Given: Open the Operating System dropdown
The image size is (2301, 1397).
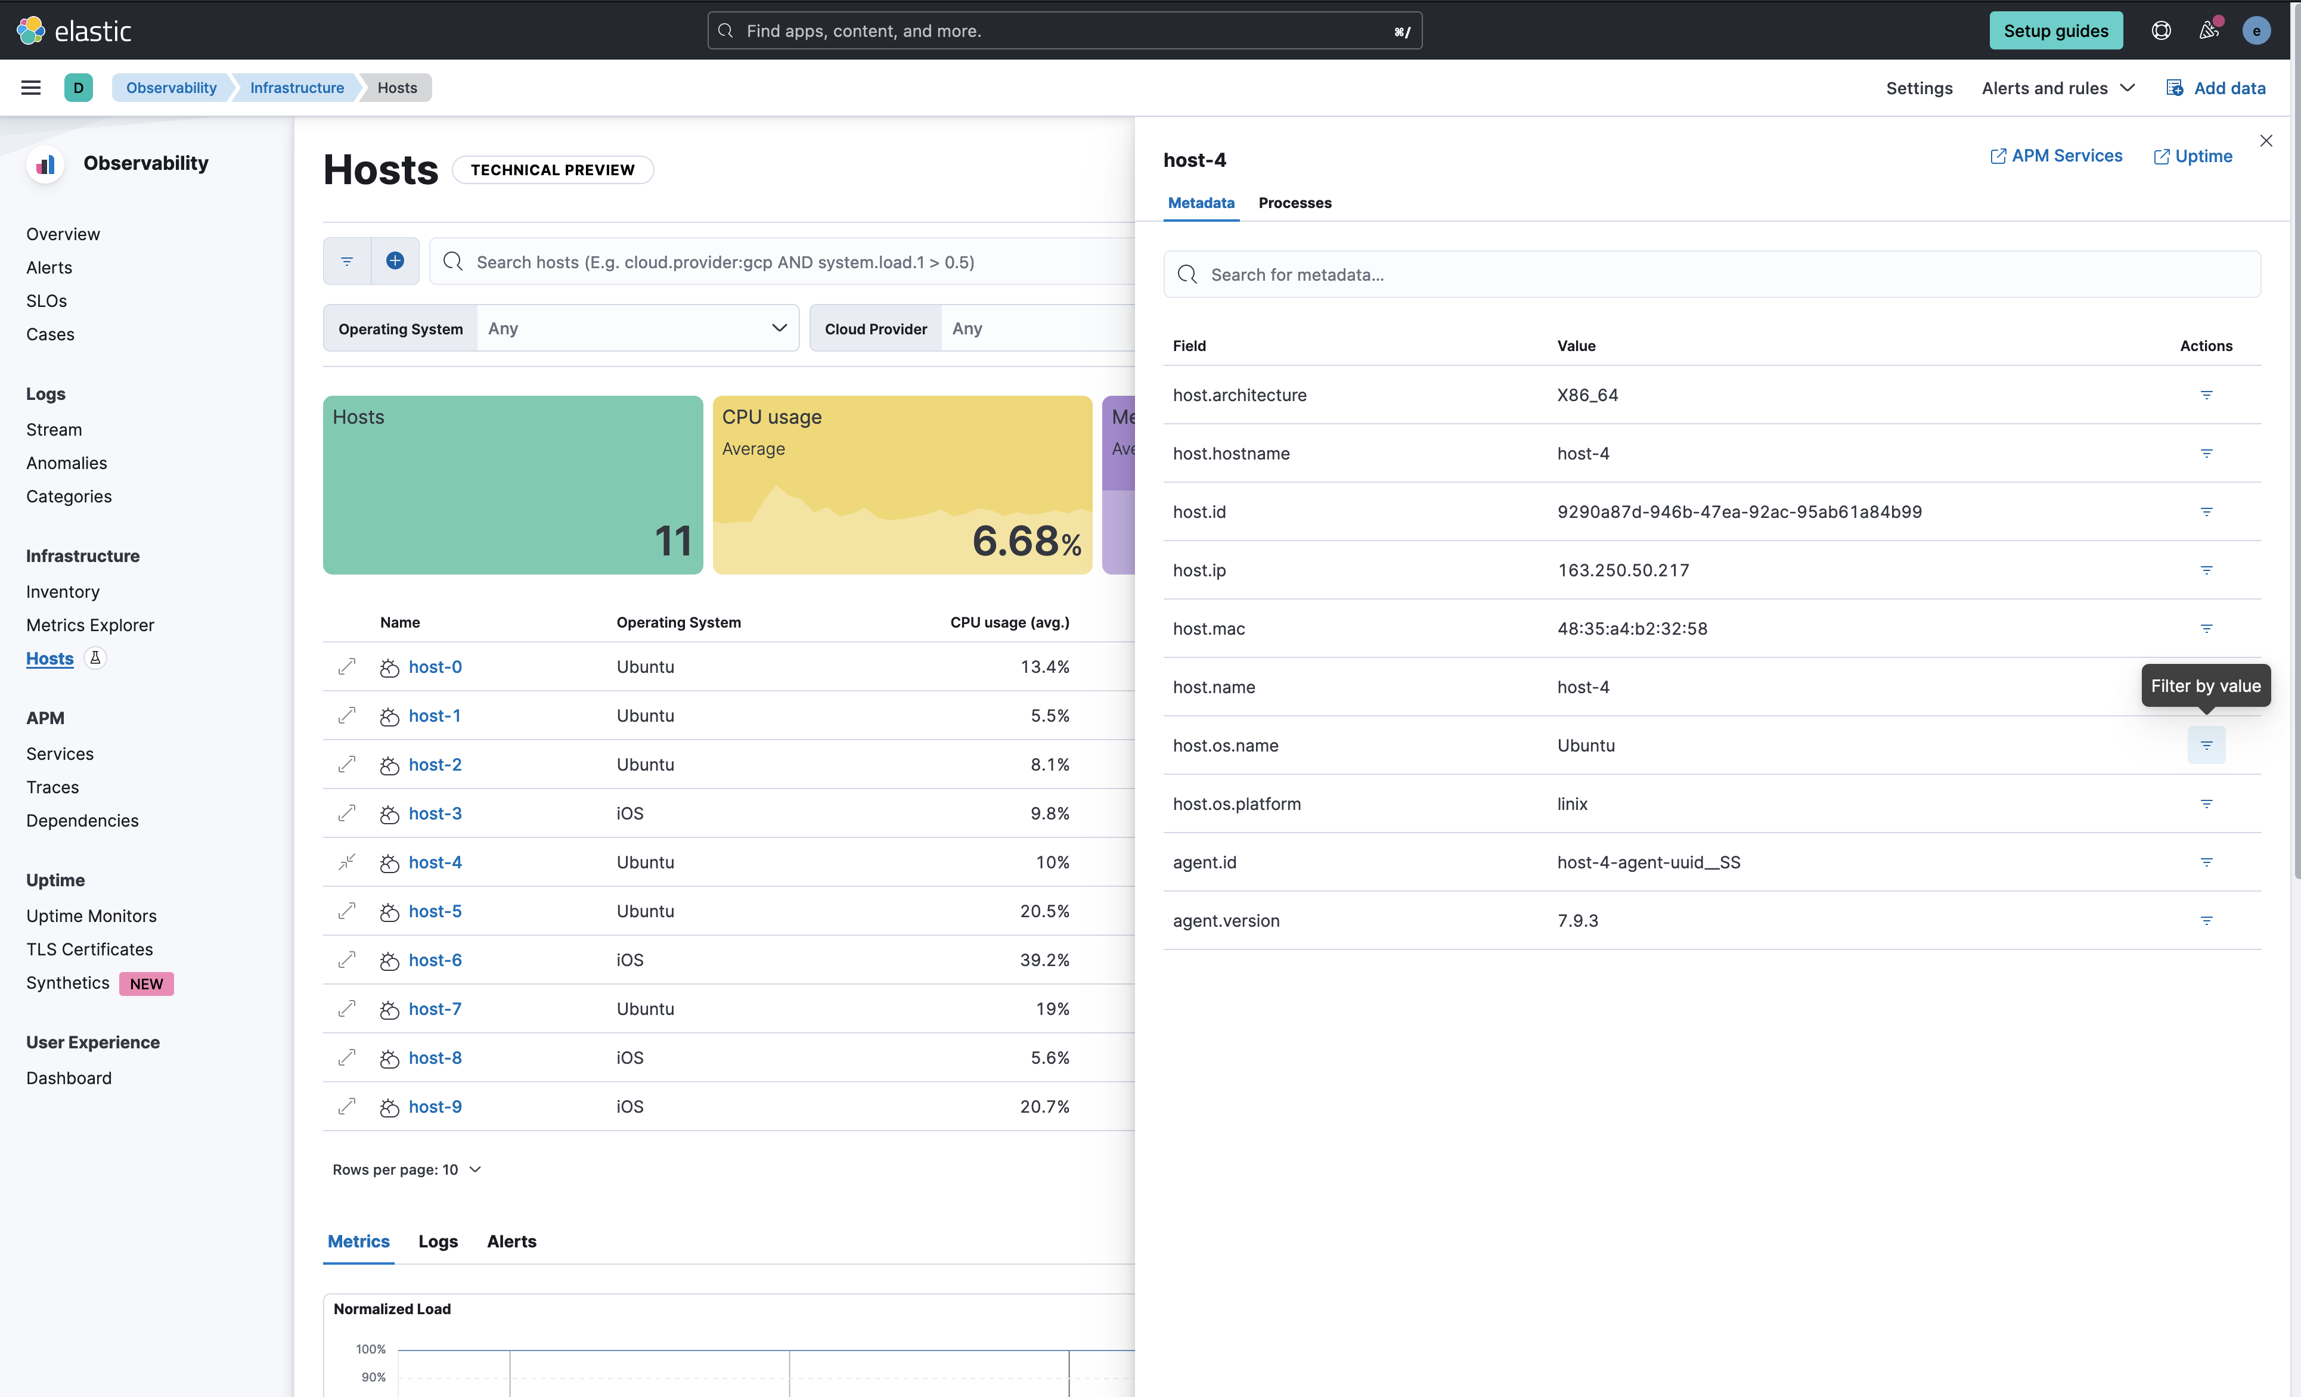Looking at the screenshot, I should coord(562,329).
